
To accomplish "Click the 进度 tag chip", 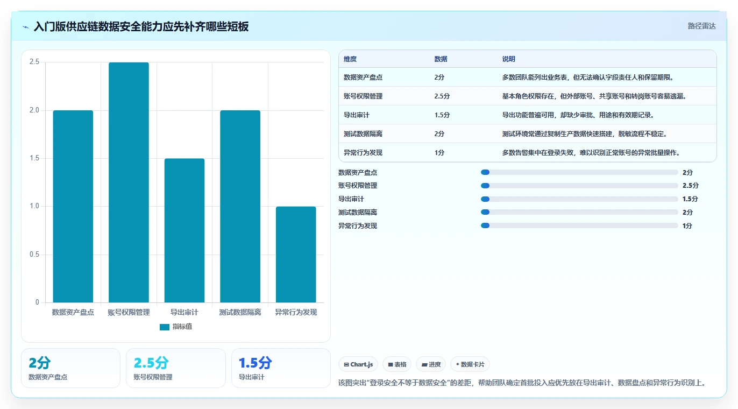I will pos(431,364).
